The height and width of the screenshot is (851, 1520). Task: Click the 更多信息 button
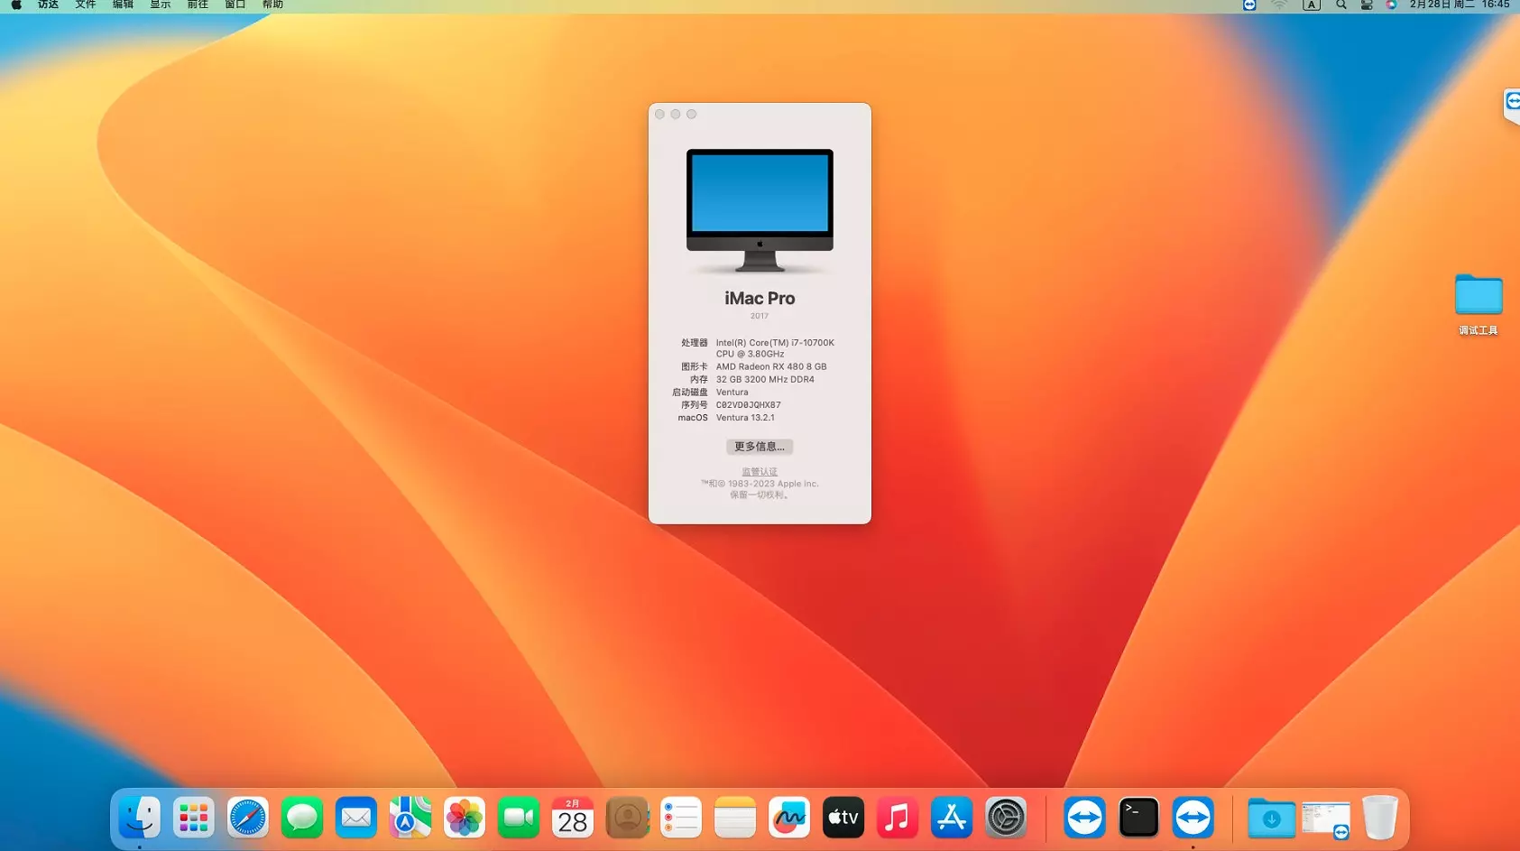(759, 447)
